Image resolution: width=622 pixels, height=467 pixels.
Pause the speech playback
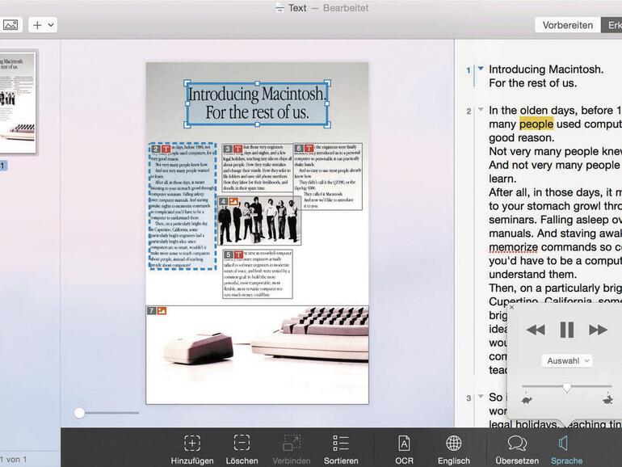click(x=567, y=330)
